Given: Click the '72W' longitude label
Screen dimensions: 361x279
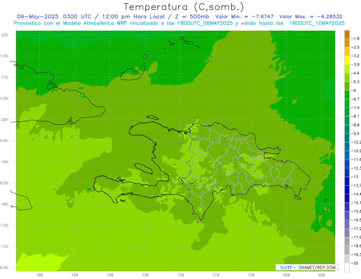Looking at the screenshot, I should coord(180,275).
